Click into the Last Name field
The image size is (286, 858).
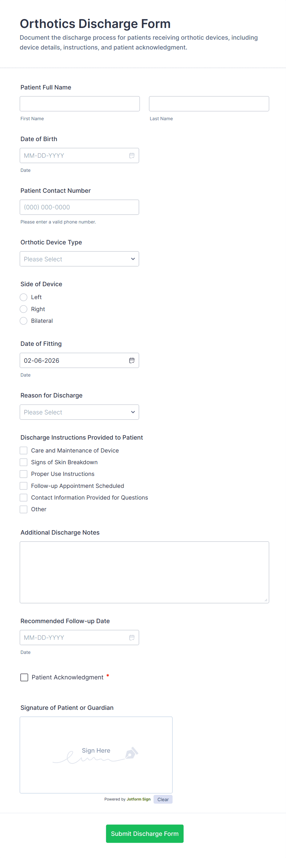[209, 104]
